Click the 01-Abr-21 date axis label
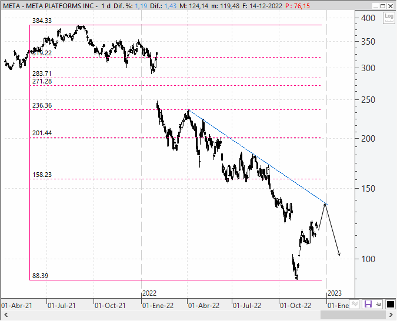This screenshot has width=397, height=321. pyautogui.click(x=16, y=306)
